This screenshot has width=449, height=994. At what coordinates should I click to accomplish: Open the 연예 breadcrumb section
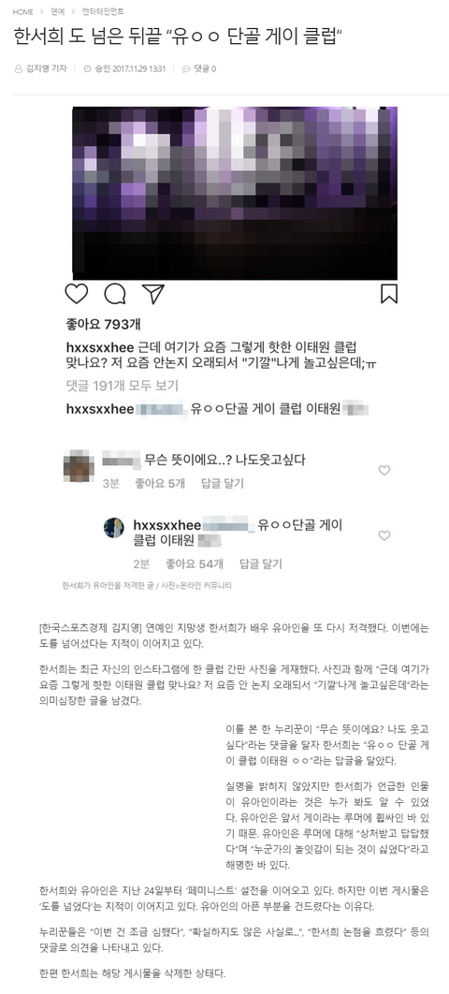tap(58, 11)
